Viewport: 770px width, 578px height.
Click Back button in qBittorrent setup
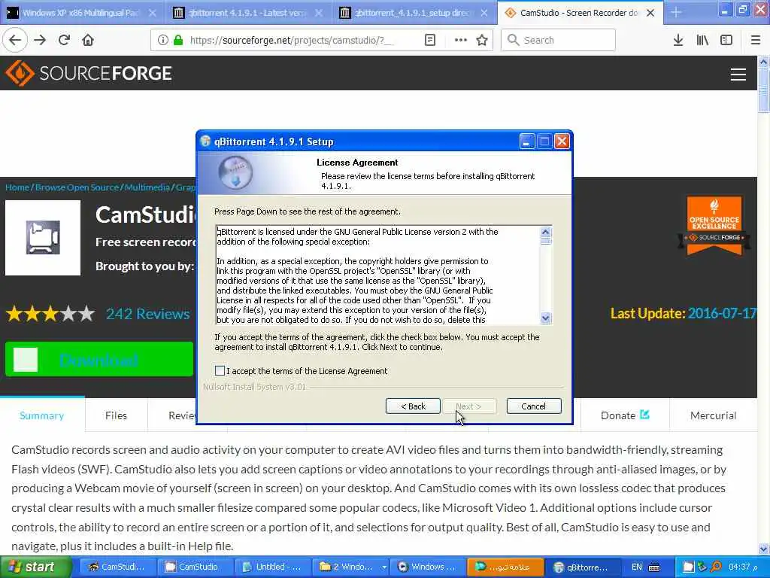[413, 406]
